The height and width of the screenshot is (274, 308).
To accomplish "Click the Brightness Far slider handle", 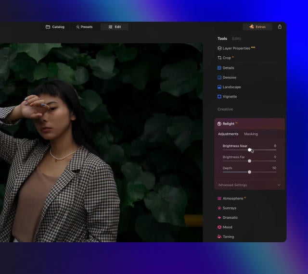I will 249,161.
